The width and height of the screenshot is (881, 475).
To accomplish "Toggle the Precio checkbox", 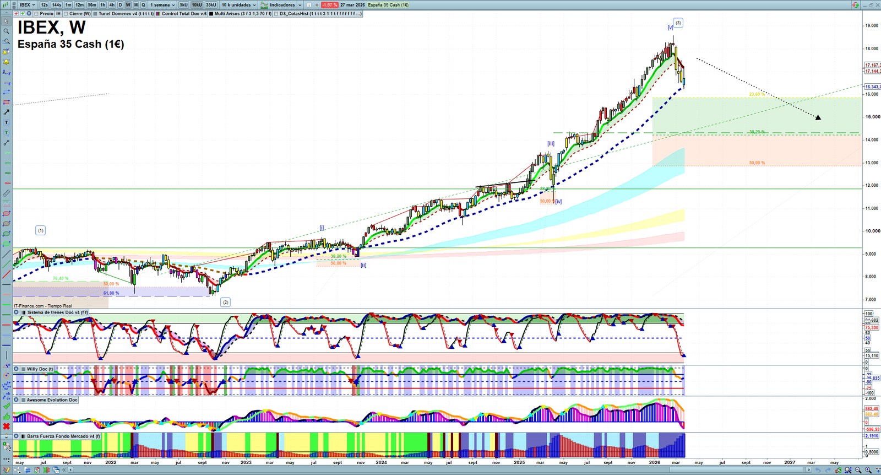I will [x=36, y=14].
